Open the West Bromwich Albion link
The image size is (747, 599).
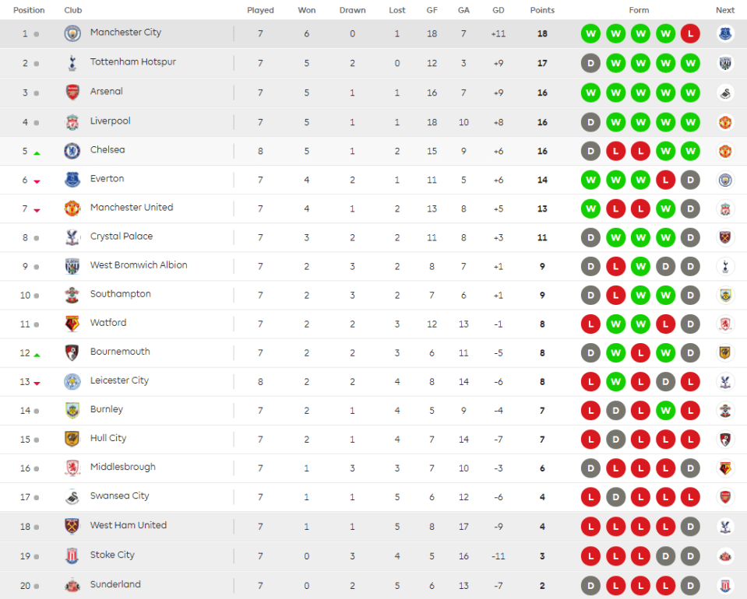tap(139, 265)
